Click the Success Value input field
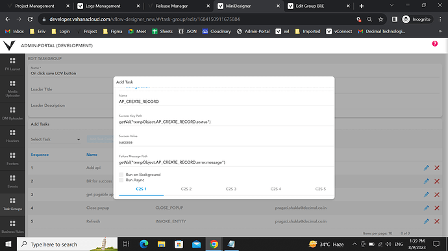Viewport: 448px width, 251px height. tap(226, 142)
